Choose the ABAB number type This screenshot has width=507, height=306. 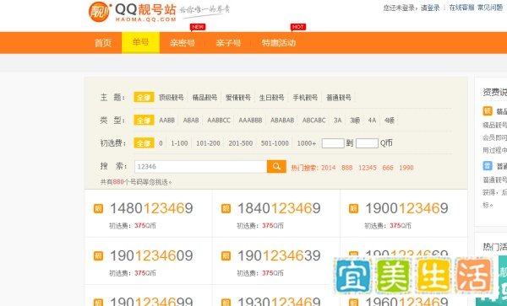coord(191,121)
